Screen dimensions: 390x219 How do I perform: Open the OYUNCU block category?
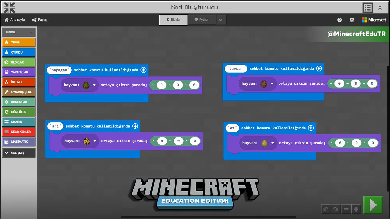tap(19, 52)
